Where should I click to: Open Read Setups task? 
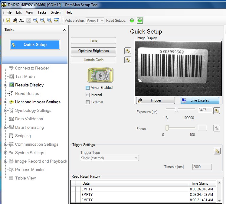[27, 94]
